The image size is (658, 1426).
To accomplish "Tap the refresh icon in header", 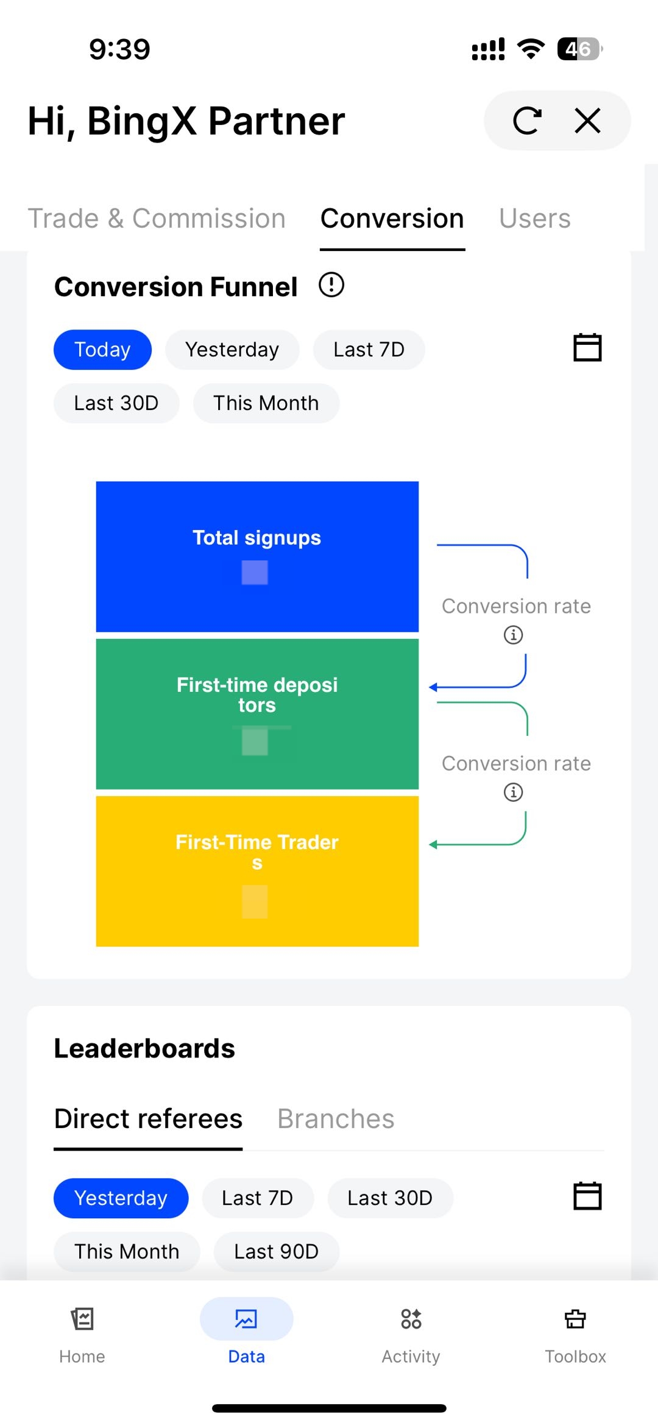I will point(527,121).
